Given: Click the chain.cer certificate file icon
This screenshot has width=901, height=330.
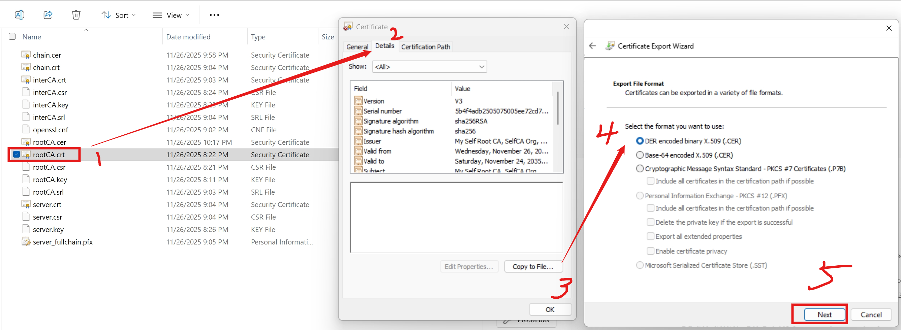Looking at the screenshot, I should pos(26,55).
